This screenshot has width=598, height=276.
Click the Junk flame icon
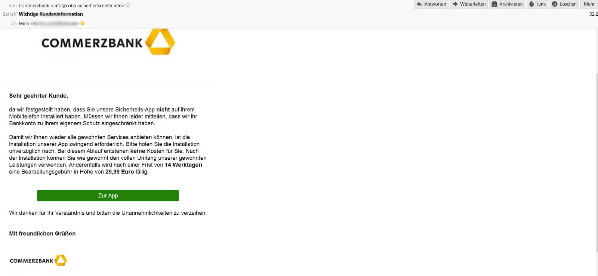pyautogui.click(x=532, y=4)
